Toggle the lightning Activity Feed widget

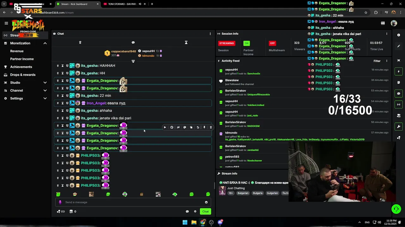click(399, 72)
